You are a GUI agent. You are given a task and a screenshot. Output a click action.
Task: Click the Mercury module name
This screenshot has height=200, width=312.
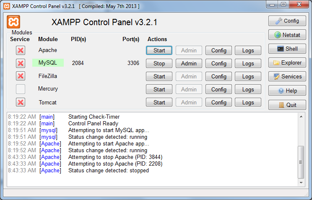pyautogui.click(x=48, y=89)
